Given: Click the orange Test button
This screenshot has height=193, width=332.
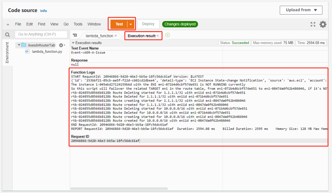Looking at the screenshot, I should (x=119, y=24).
